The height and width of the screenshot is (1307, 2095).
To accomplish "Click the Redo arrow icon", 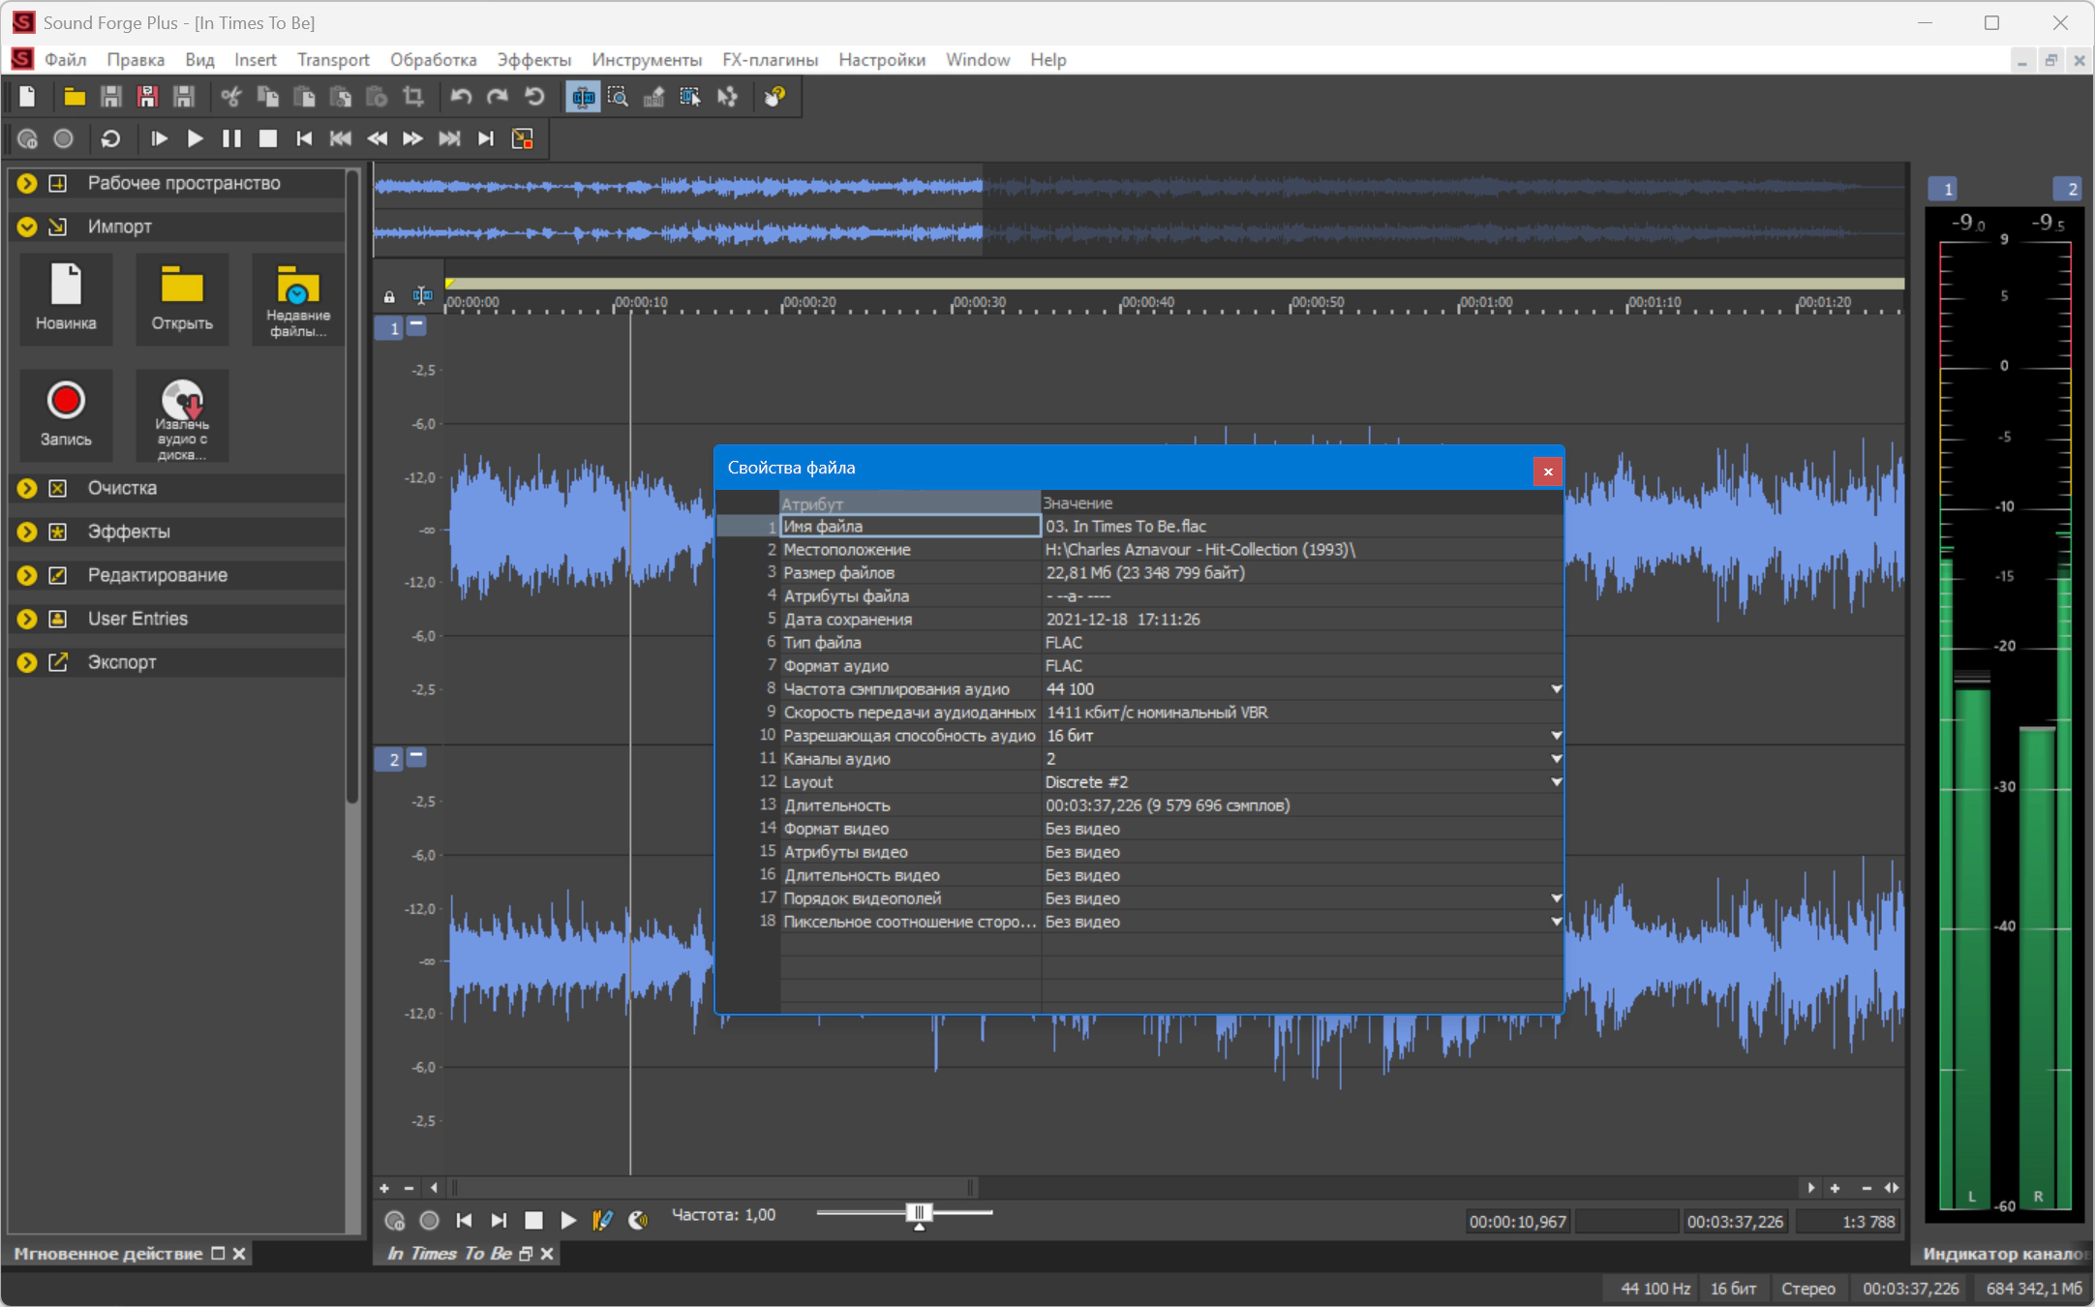I will pos(498,97).
